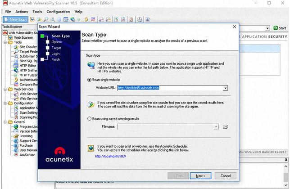Open HTTP Editor toolbar icon
The width and height of the screenshot is (290, 189).
pyautogui.click(x=66, y=19)
